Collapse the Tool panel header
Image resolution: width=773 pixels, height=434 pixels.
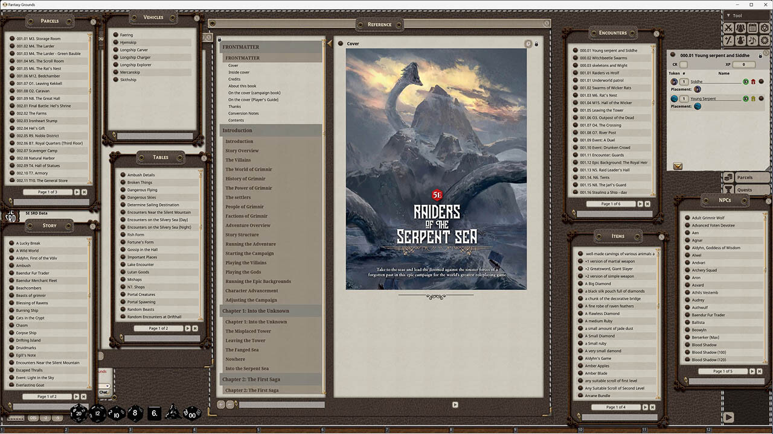point(728,16)
